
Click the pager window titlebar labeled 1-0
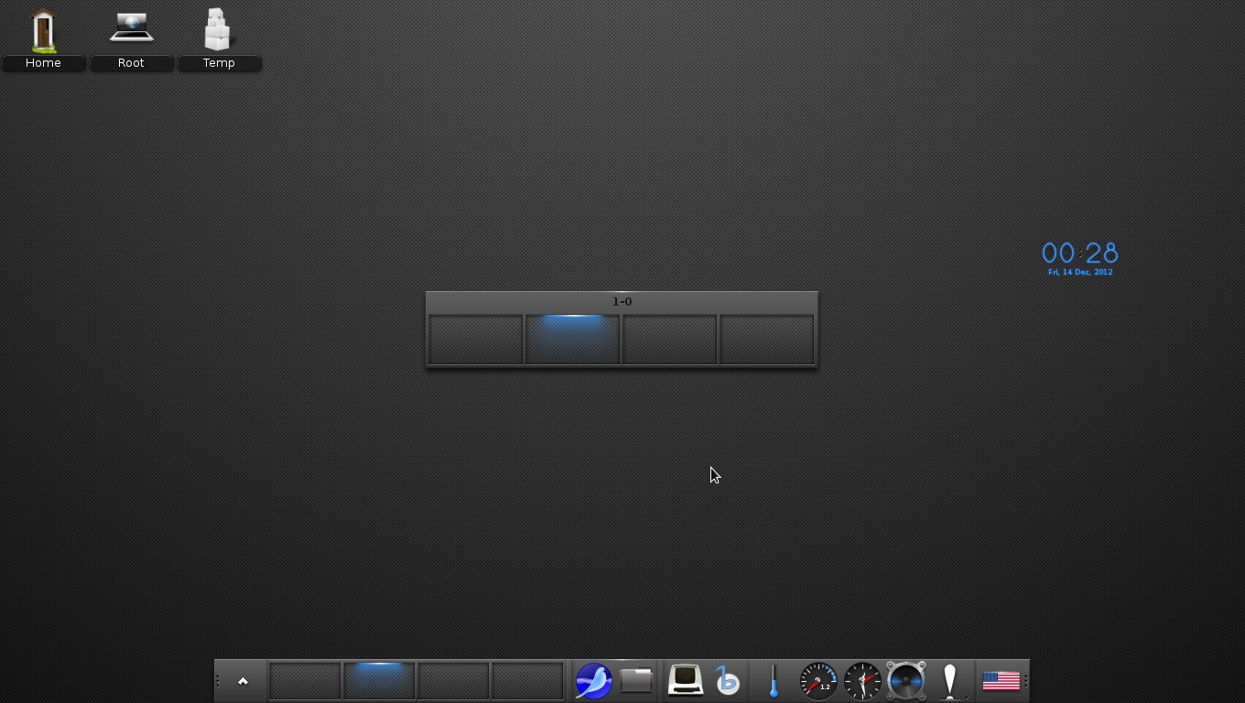coord(622,301)
